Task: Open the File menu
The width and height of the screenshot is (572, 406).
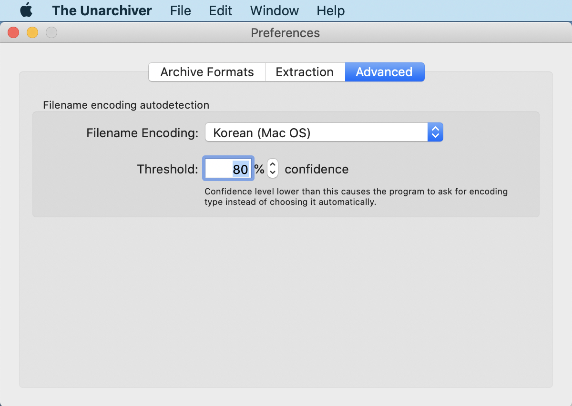Action: (181, 10)
